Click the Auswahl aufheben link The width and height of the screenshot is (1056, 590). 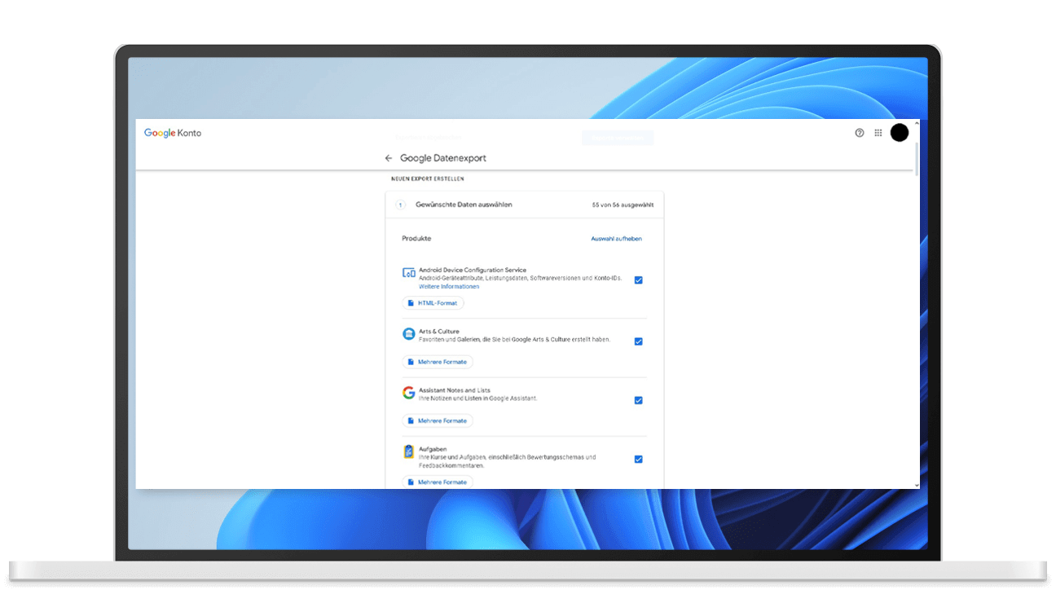(x=617, y=239)
